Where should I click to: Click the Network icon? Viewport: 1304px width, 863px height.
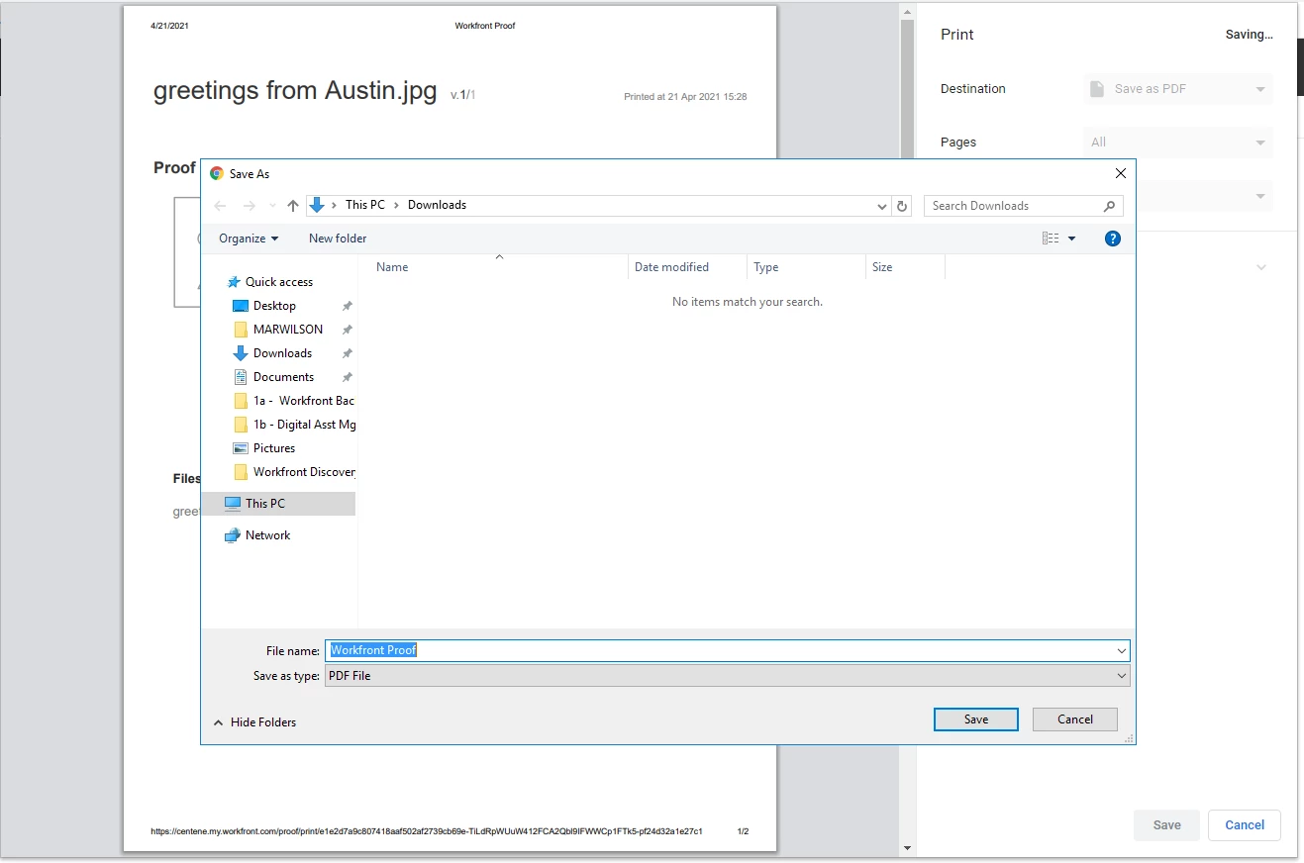(x=233, y=535)
